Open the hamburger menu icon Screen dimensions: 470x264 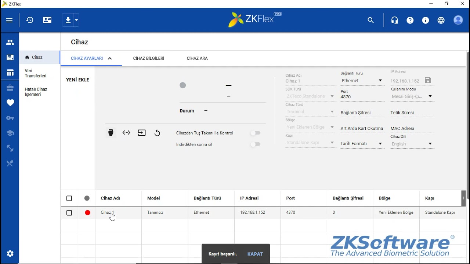pos(10,20)
